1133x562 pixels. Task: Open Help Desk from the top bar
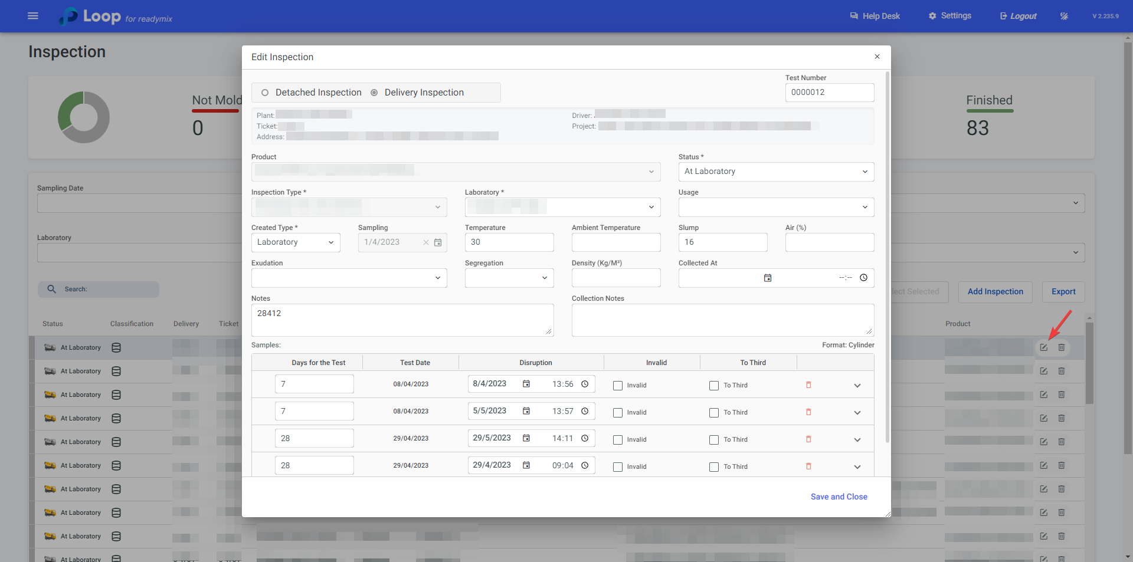[x=875, y=16]
